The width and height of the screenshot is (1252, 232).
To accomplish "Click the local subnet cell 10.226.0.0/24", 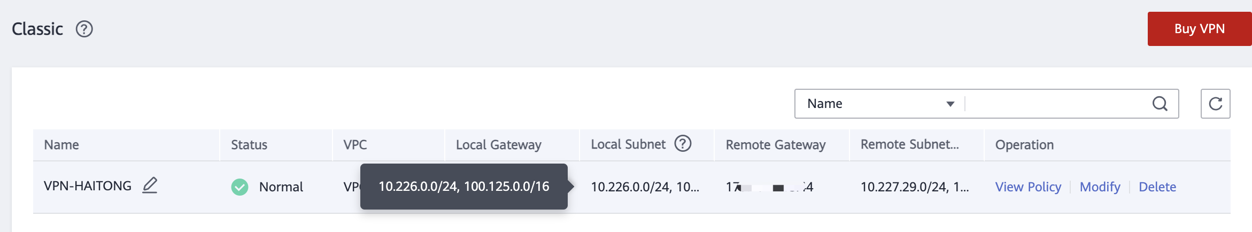I will pyautogui.click(x=645, y=187).
